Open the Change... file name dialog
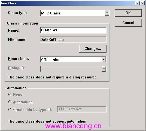 [93, 49]
